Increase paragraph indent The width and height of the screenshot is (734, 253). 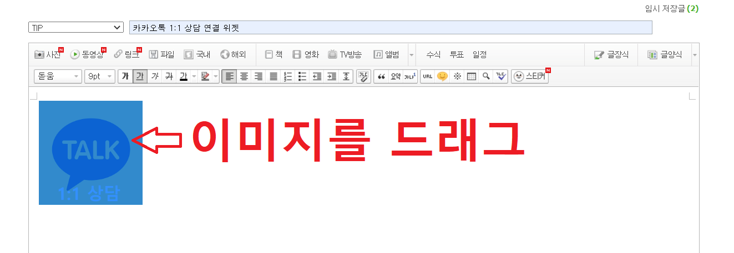coord(332,76)
